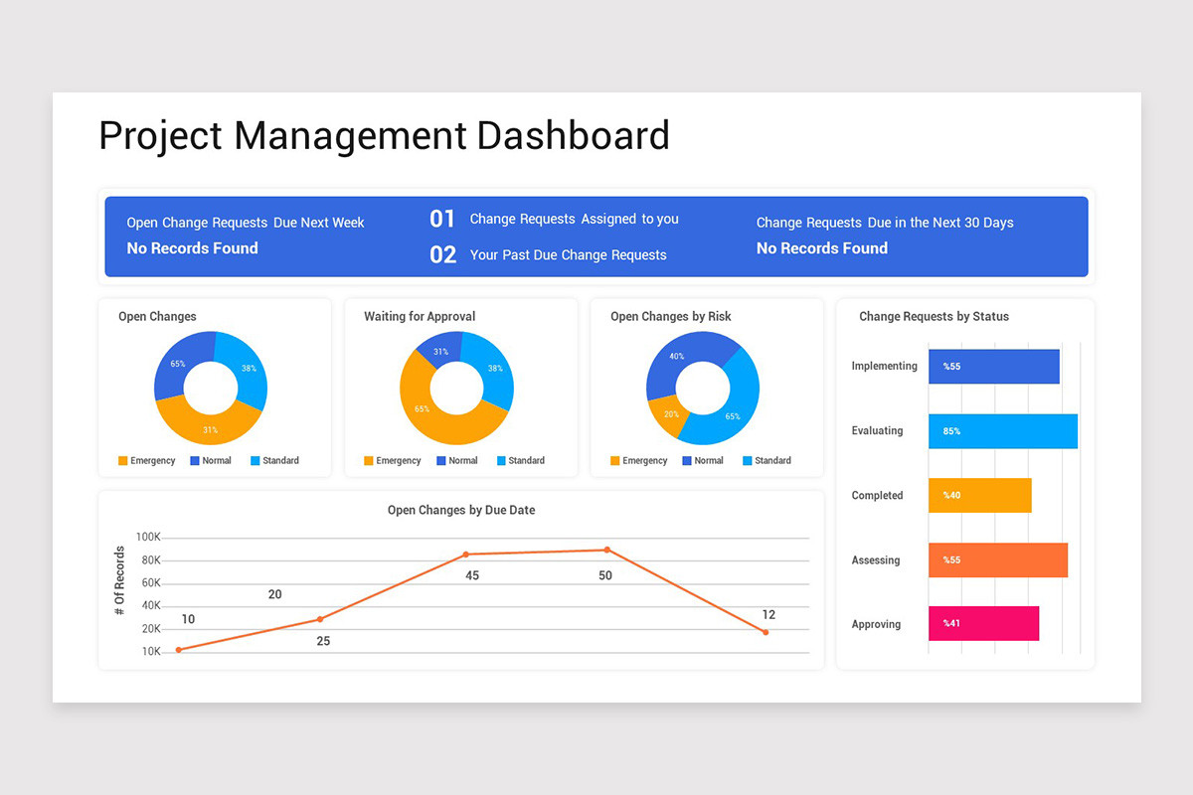
Task: Click the Completed bar showing %40
Action: coord(980,495)
